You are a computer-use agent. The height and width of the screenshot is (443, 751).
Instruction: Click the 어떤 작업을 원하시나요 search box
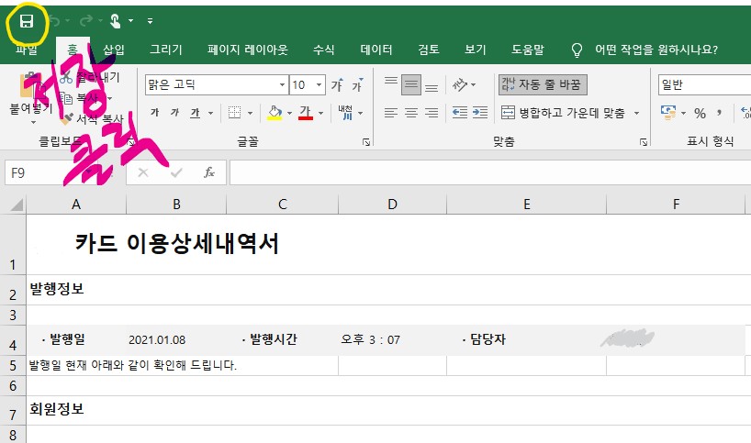656,50
